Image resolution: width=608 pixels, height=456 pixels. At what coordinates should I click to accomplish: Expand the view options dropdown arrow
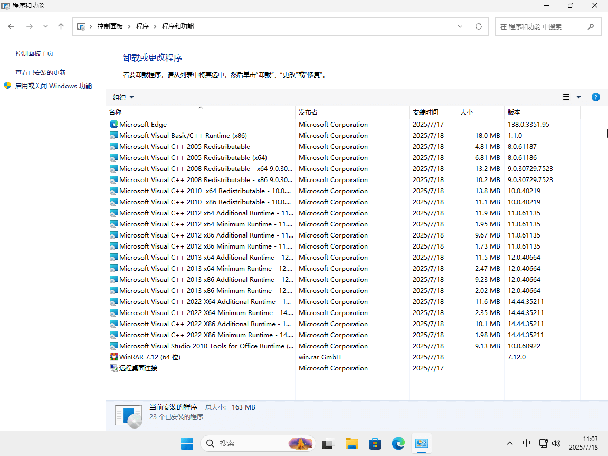click(x=578, y=97)
